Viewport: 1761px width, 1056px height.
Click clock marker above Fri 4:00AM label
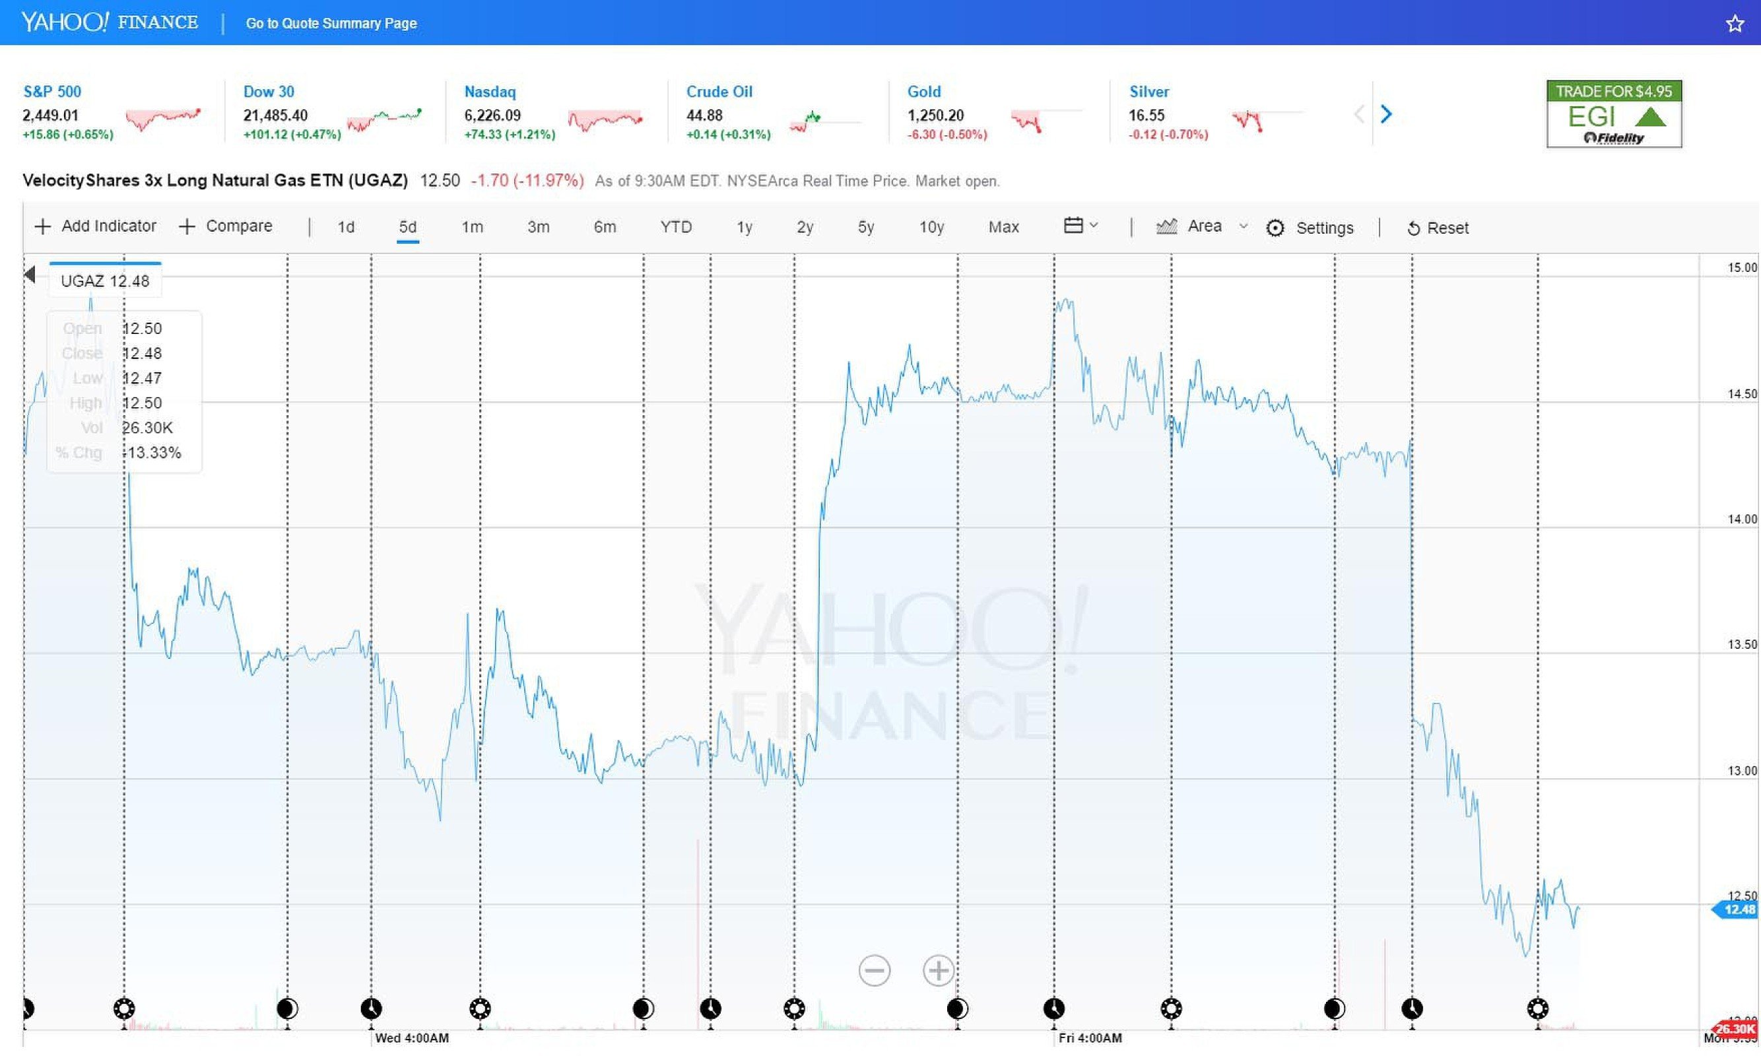(1053, 1008)
